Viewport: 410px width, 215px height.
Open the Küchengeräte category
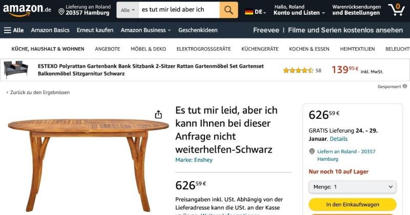tap(260, 49)
